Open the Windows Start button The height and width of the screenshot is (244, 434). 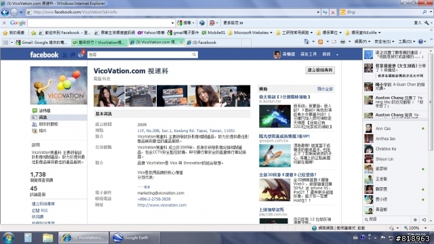click(x=8, y=238)
